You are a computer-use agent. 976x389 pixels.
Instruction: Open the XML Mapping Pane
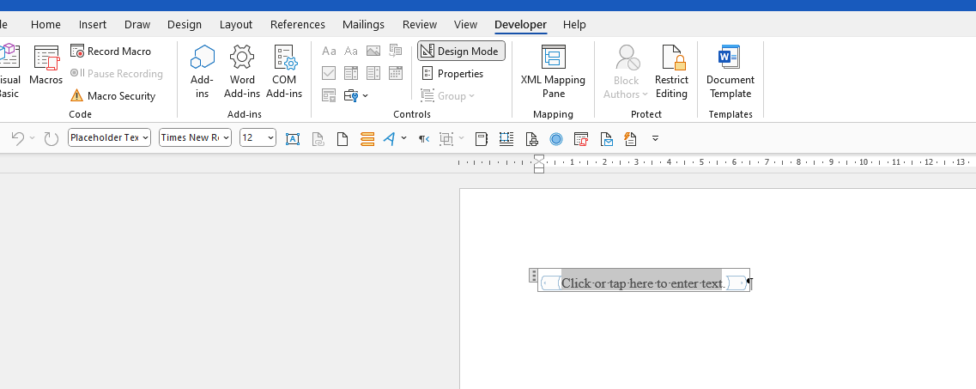(x=554, y=71)
